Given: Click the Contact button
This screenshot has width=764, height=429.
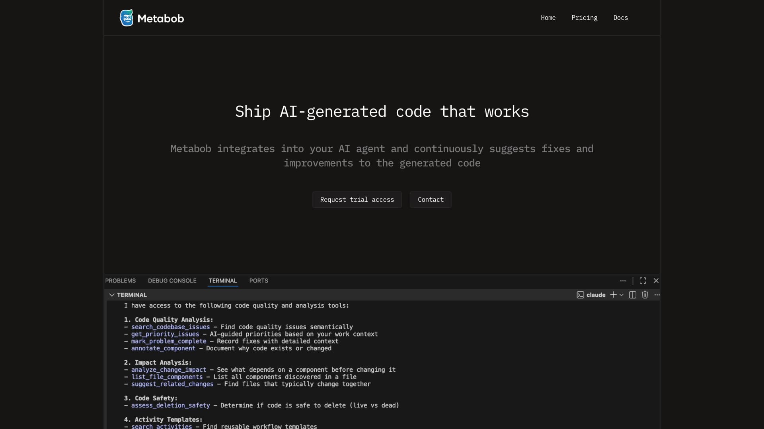Looking at the screenshot, I should [x=431, y=199].
